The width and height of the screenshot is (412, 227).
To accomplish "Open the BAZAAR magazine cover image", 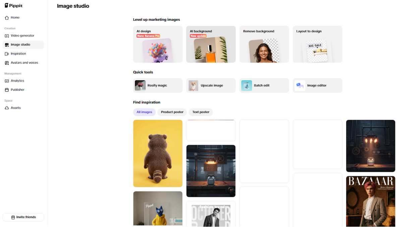I will tap(370, 201).
